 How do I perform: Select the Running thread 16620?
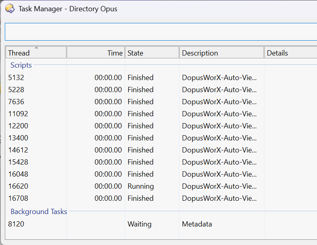point(161,186)
